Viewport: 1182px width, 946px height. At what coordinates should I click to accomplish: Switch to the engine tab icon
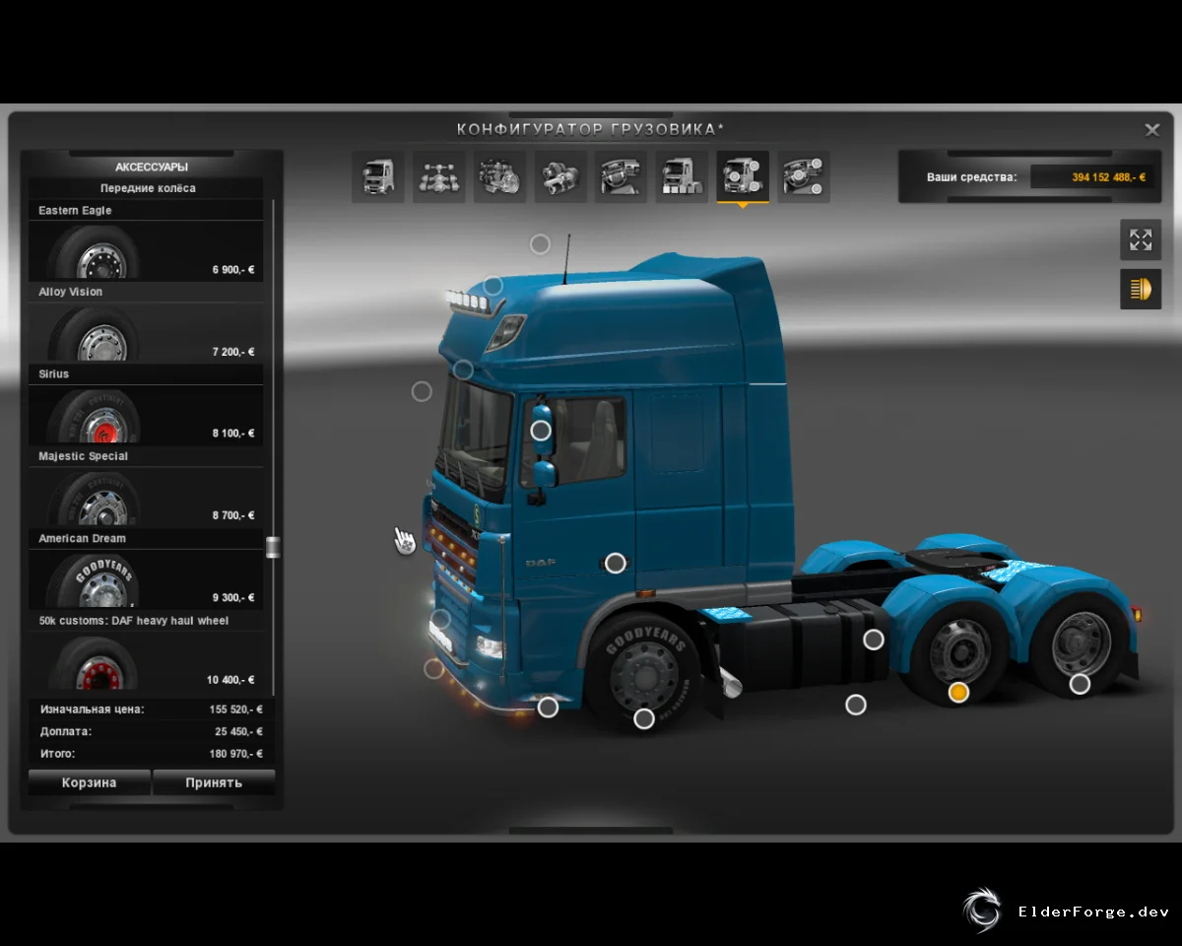pyautogui.click(x=500, y=177)
